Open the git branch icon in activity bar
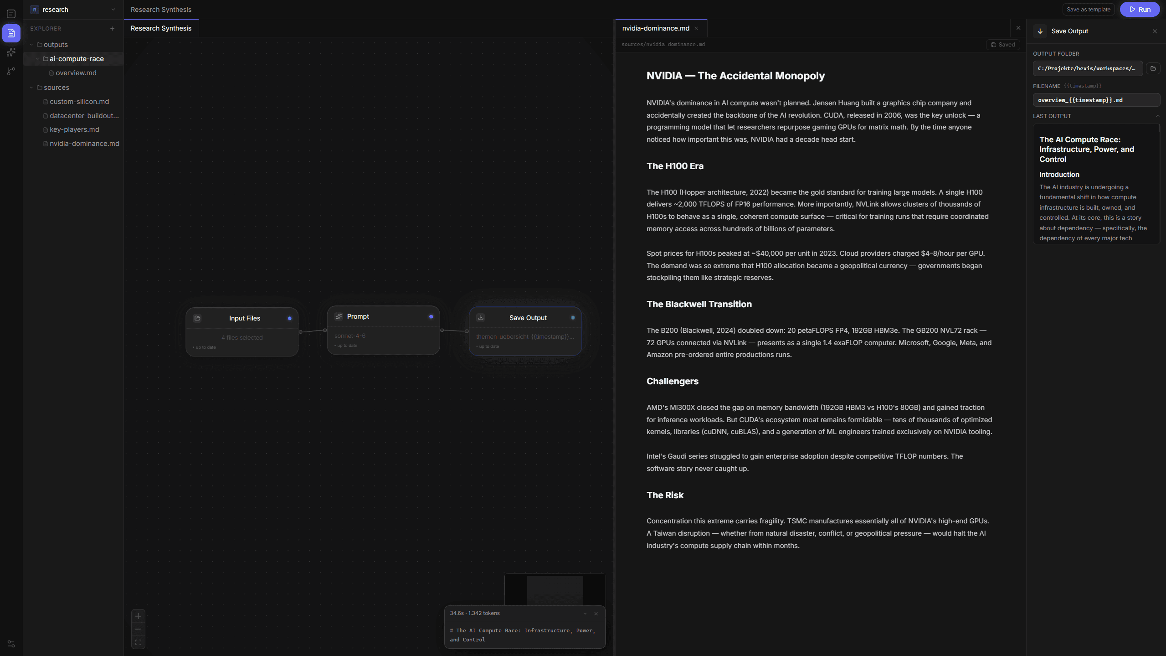1166x656 pixels. [x=11, y=71]
